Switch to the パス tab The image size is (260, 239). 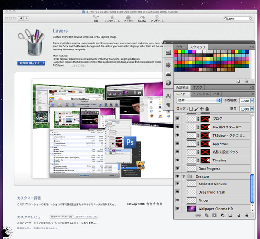tap(216, 94)
